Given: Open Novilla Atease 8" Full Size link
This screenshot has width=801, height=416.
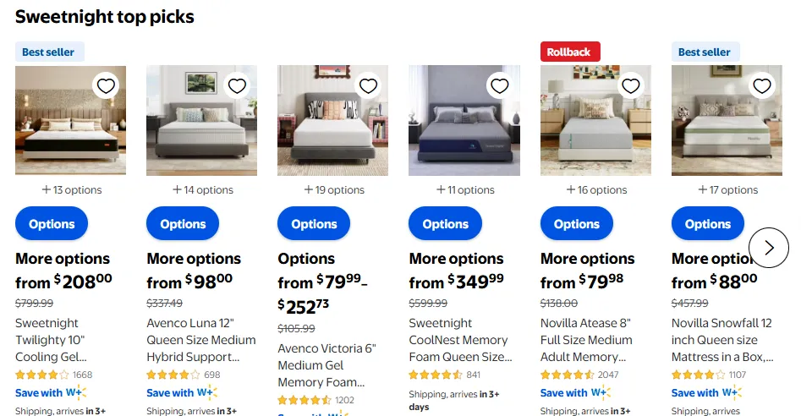Looking at the screenshot, I should click(x=586, y=340).
